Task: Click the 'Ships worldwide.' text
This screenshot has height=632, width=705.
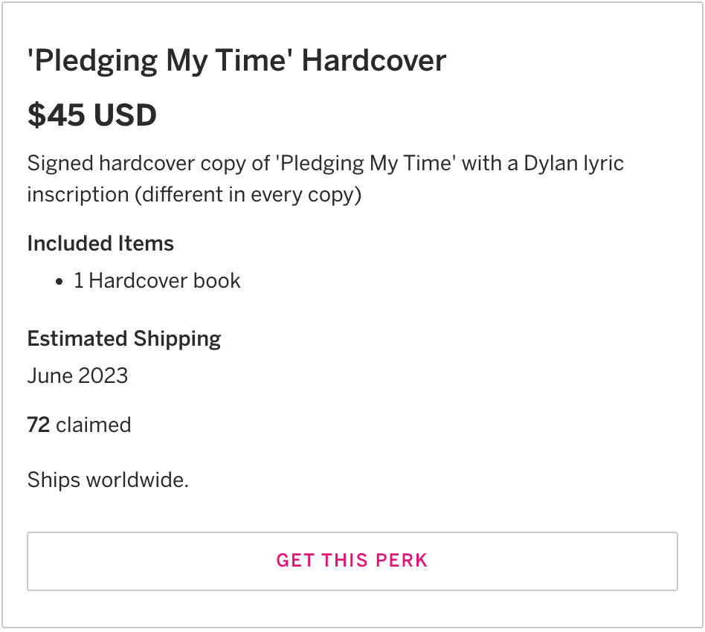Action: tap(108, 480)
